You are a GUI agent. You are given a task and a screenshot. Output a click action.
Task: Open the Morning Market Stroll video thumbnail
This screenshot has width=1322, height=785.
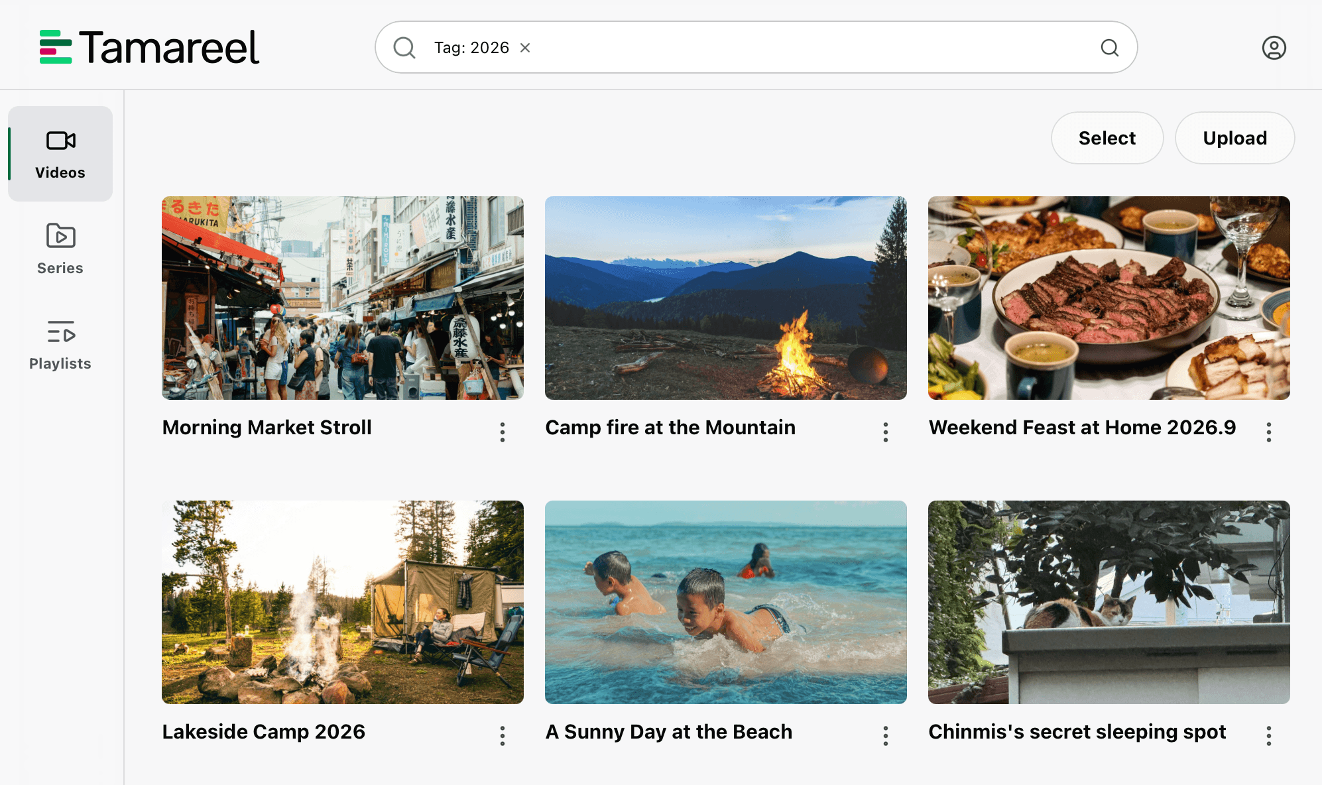(343, 298)
